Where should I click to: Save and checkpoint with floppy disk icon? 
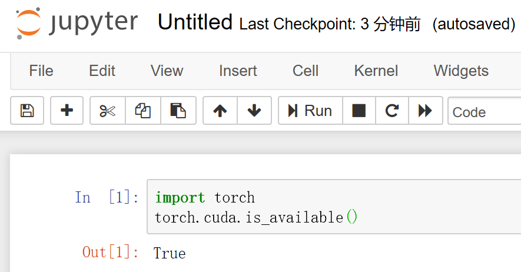27,111
